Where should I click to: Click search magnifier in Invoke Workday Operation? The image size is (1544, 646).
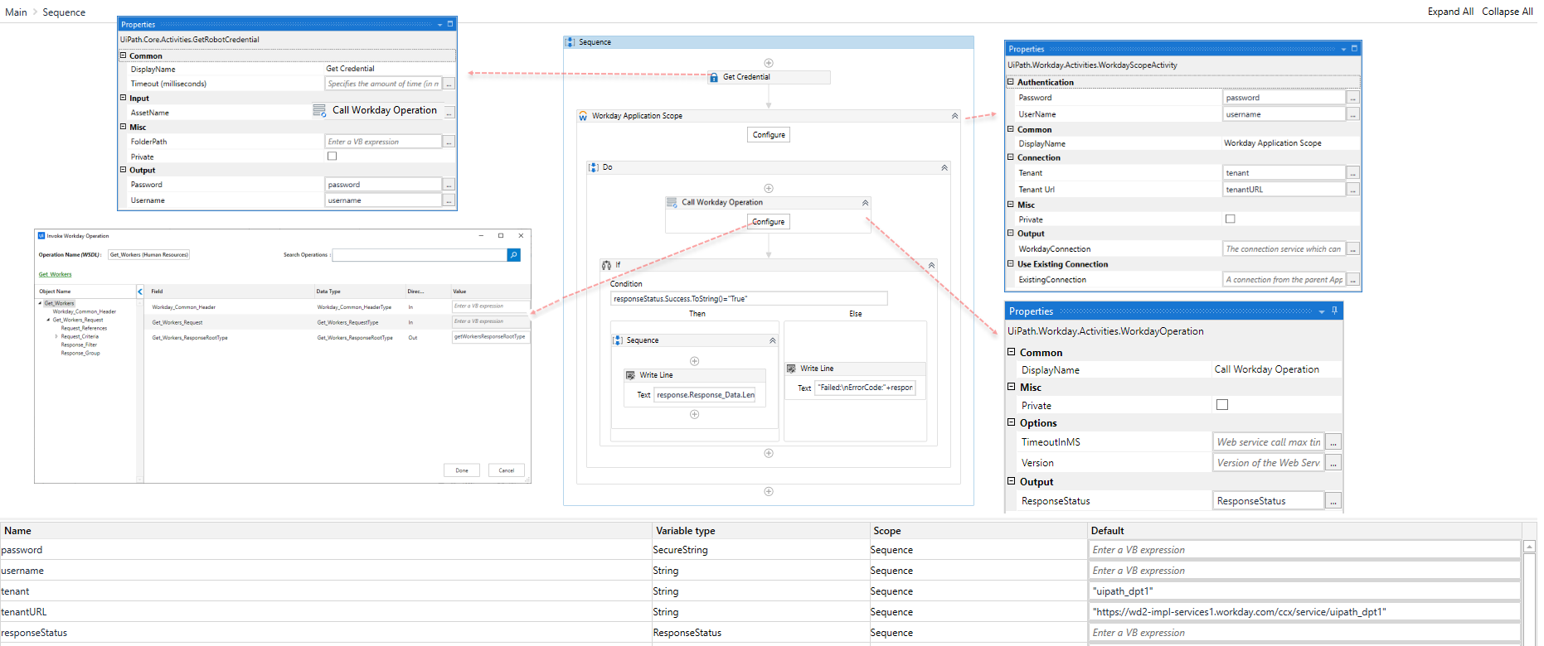pos(514,255)
